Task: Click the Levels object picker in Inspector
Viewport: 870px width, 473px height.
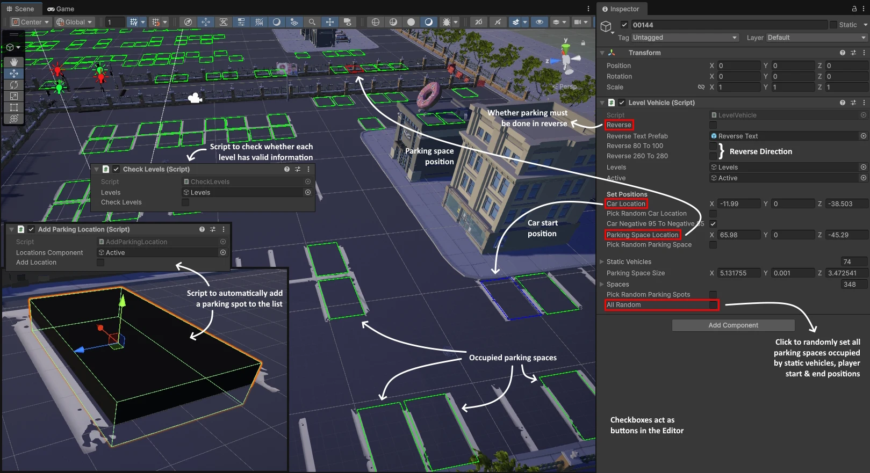Action: point(864,167)
